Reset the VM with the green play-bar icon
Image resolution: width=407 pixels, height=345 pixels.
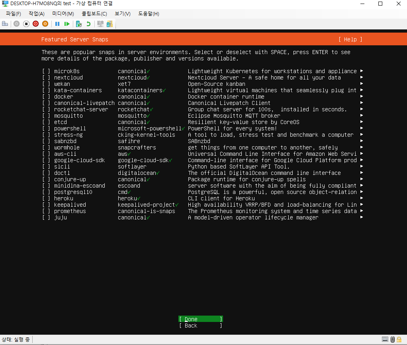click(67, 24)
